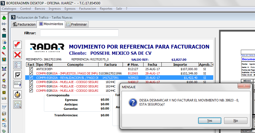Screen dimensions: 255x133
Task: Toggle Fact checkbox in the last MUELLAJE row
Action: [31, 90]
